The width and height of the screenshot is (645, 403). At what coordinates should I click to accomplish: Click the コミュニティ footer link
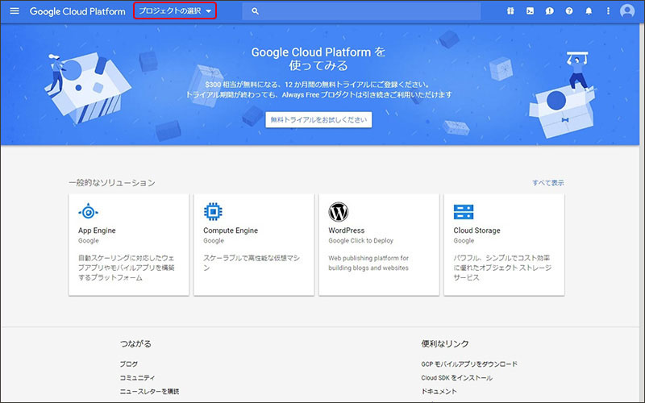click(x=137, y=377)
